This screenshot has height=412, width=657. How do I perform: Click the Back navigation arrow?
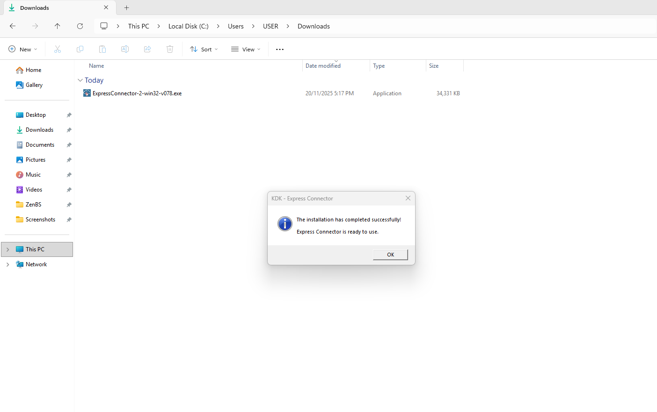tap(13, 26)
